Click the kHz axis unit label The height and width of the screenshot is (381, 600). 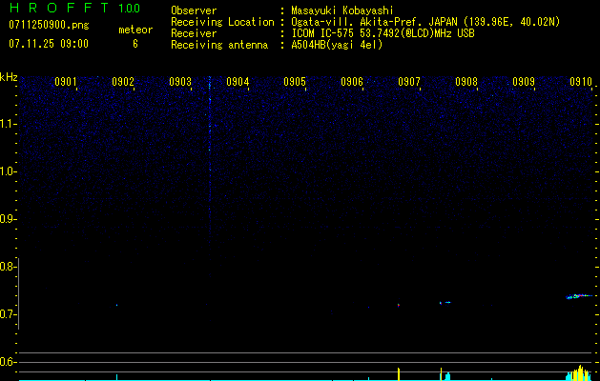(x=9, y=77)
